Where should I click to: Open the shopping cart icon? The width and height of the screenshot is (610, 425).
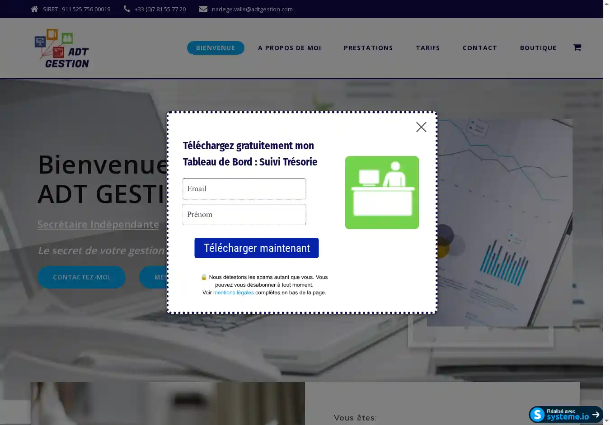(x=577, y=47)
